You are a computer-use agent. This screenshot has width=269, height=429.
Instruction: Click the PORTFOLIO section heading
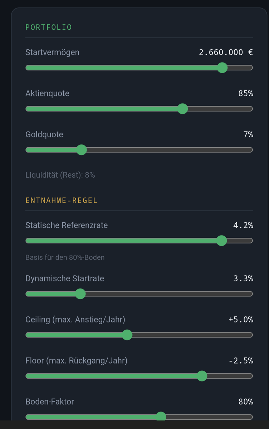(49, 27)
